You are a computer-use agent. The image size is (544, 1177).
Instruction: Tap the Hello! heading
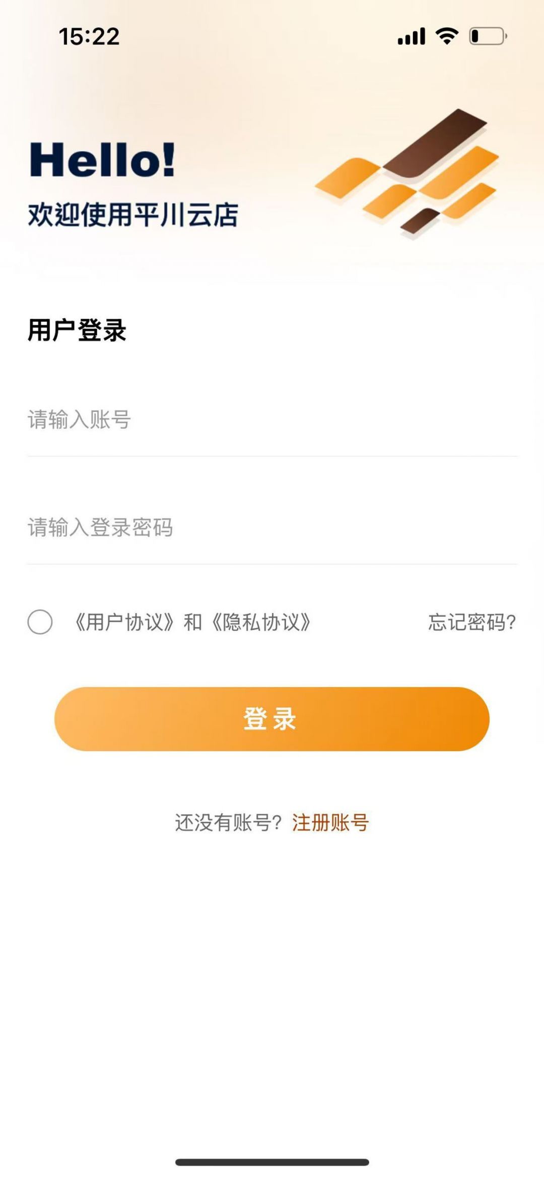[x=102, y=160]
